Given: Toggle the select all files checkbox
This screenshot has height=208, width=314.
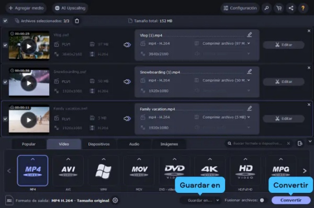Looking at the screenshot, I should coord(5,20).
